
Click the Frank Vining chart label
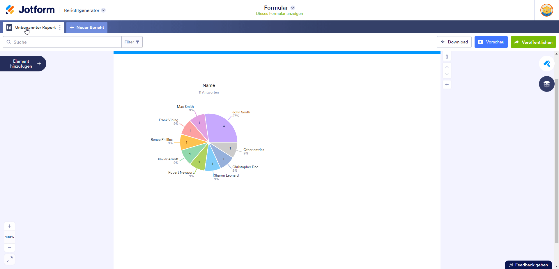coord(169,120)
